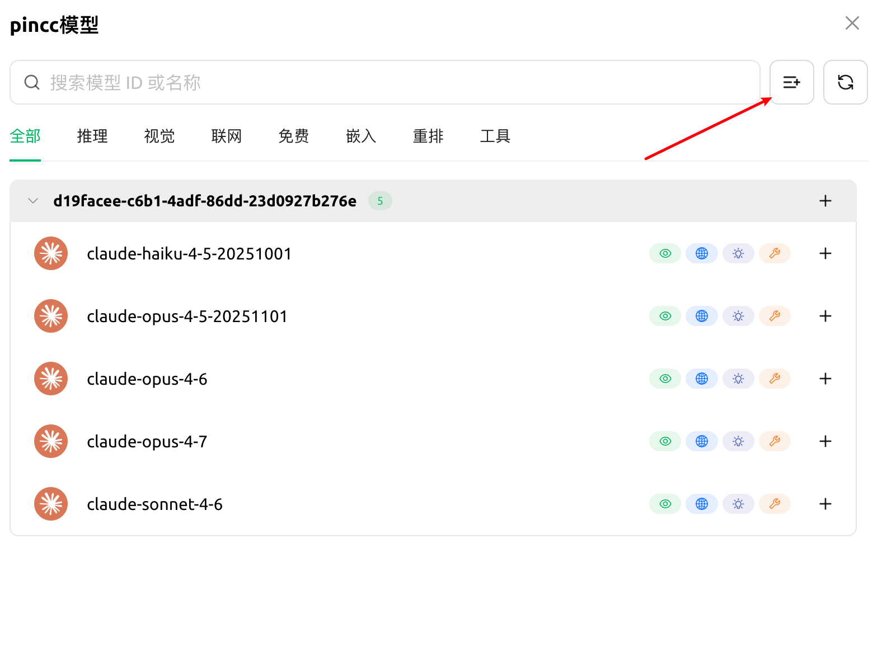Viewport: 882px width, 652px height.
Task: Click the web globe tag for claude-opus-4-5-20251101
Action: tap(702, 316)
